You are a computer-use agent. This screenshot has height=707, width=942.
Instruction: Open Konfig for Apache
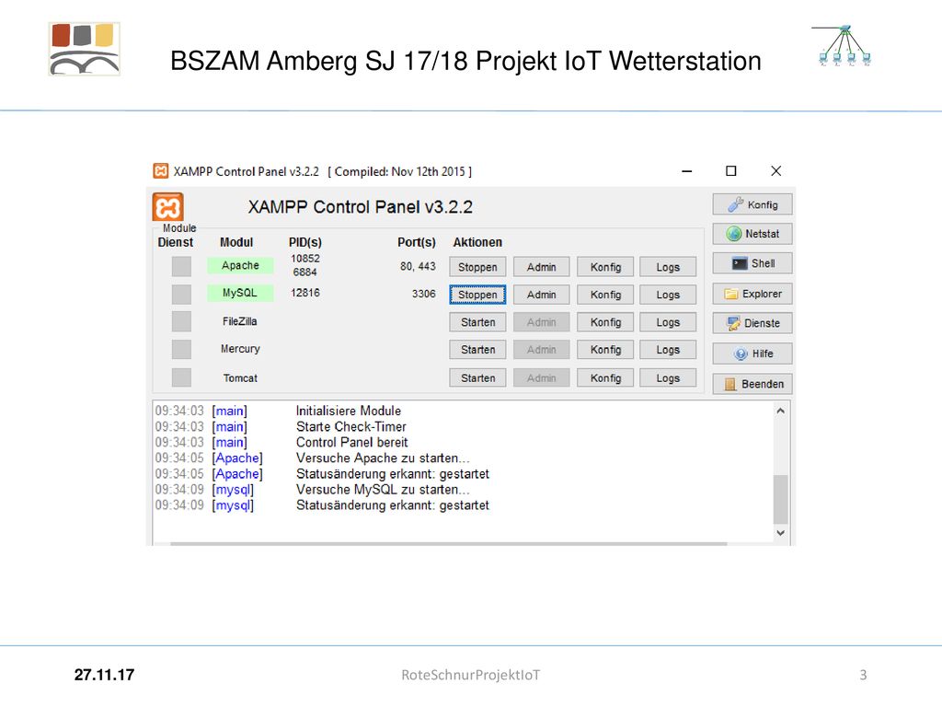coord(605,267)
